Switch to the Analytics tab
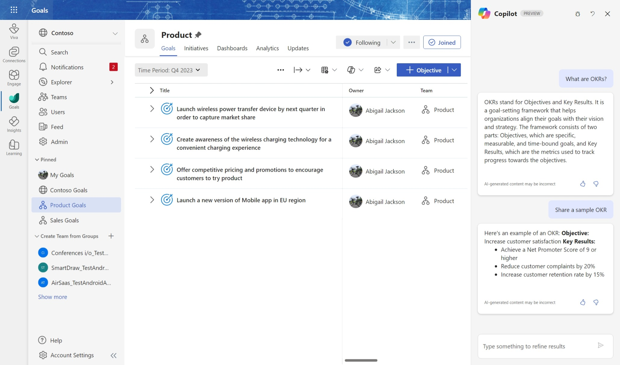 click(267, 48)
